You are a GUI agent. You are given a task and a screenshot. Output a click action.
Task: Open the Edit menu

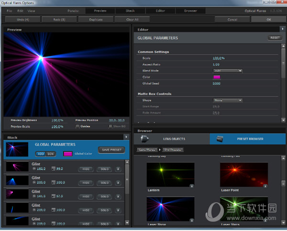coord(20,11)
